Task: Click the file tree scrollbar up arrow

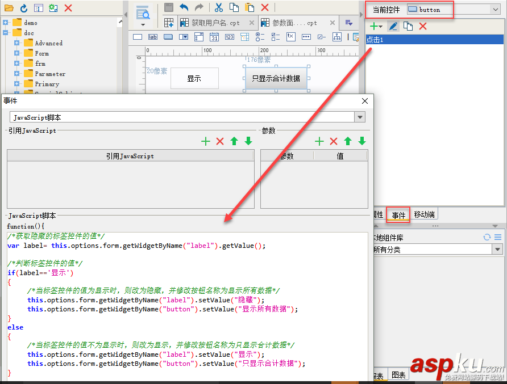Action: tap(120, 22)
